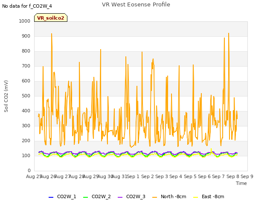The width and height of the screenshot is (273, 205).
Task: Click the 'No data for f_CO2W_4' message
Action: click(x=27, y=6)
